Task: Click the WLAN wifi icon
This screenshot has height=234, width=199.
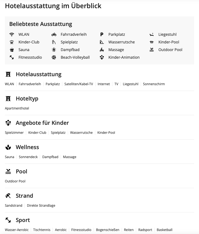Action: click(x=12, y=34)
